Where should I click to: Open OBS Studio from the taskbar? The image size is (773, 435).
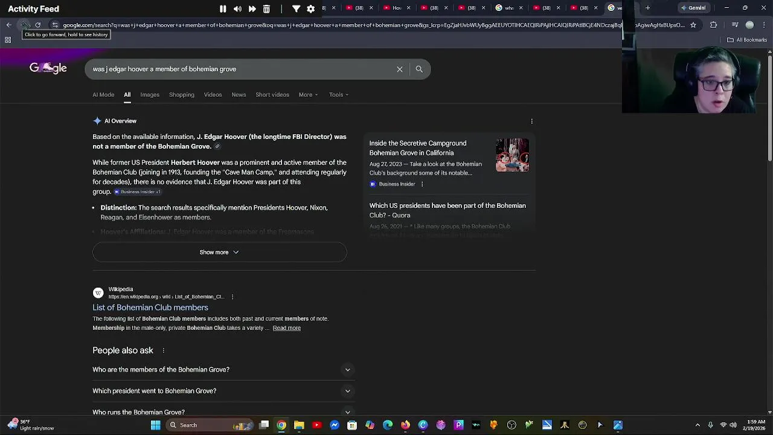click(x=512, y=425)
